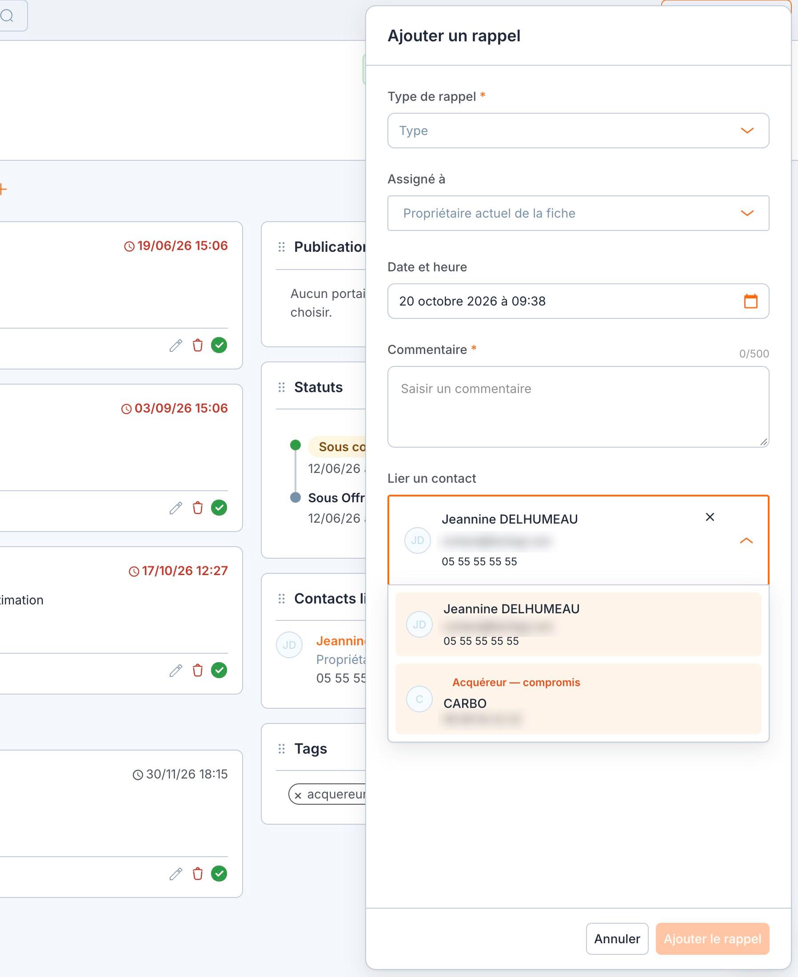Open the Type de rappel dropdown
798x977 pixels.
click(x=578, y=131)
